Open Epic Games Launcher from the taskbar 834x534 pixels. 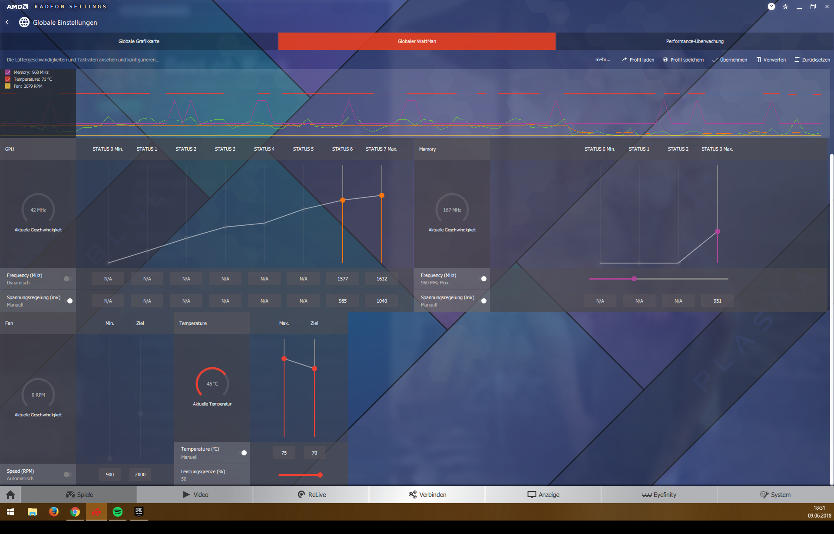click(x=139, y=512)
